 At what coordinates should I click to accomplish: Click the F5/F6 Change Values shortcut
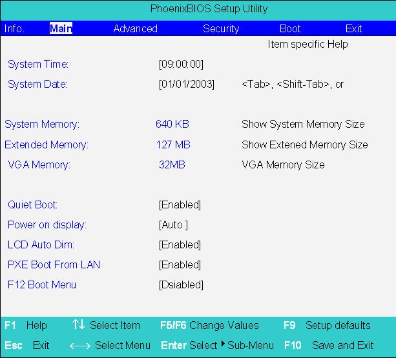coord(209,325)
